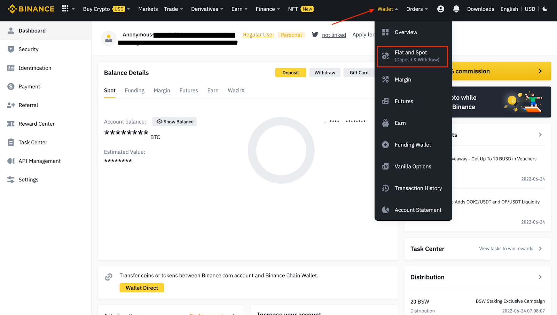Viewport: 557px width, 315px height.
Task: Change currency via USD
Action: point(530,9)
